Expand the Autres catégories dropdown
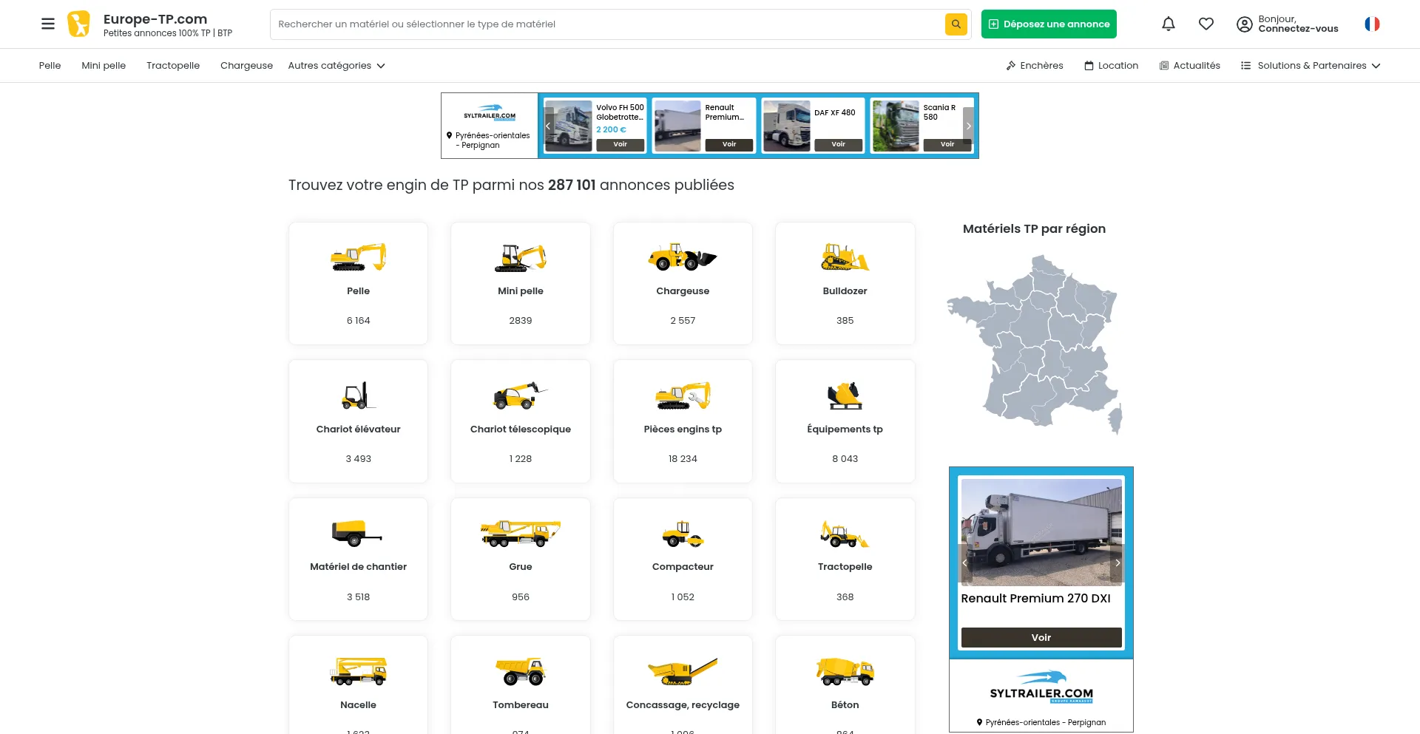Image resolution: width=1420 pixels, height=734 pixels. click(337, 66)
